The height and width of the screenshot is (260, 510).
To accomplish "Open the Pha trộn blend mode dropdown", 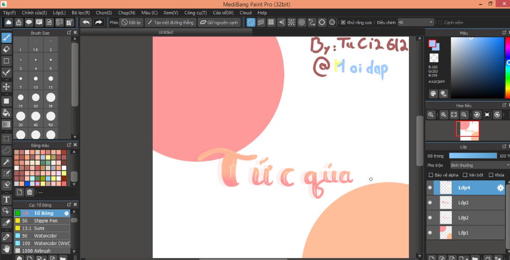I will pos(480,165).
